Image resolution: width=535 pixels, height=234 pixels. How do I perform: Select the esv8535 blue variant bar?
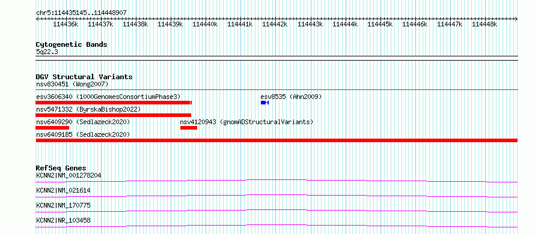264,103
